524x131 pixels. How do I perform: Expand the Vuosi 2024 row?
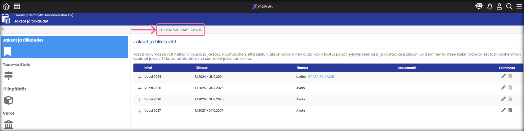click(x=140, y=77)
